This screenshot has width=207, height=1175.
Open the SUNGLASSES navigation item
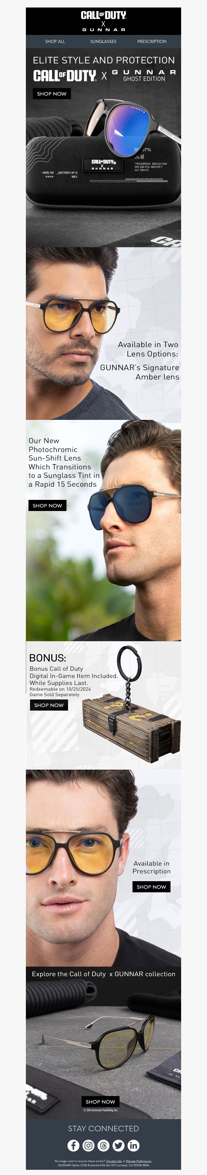[103, 41]
